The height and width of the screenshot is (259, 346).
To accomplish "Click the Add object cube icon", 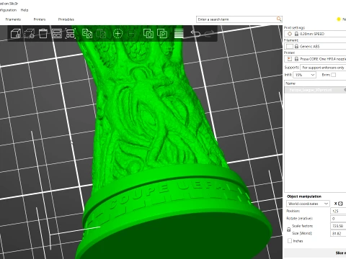I will (x=16, y=34).
